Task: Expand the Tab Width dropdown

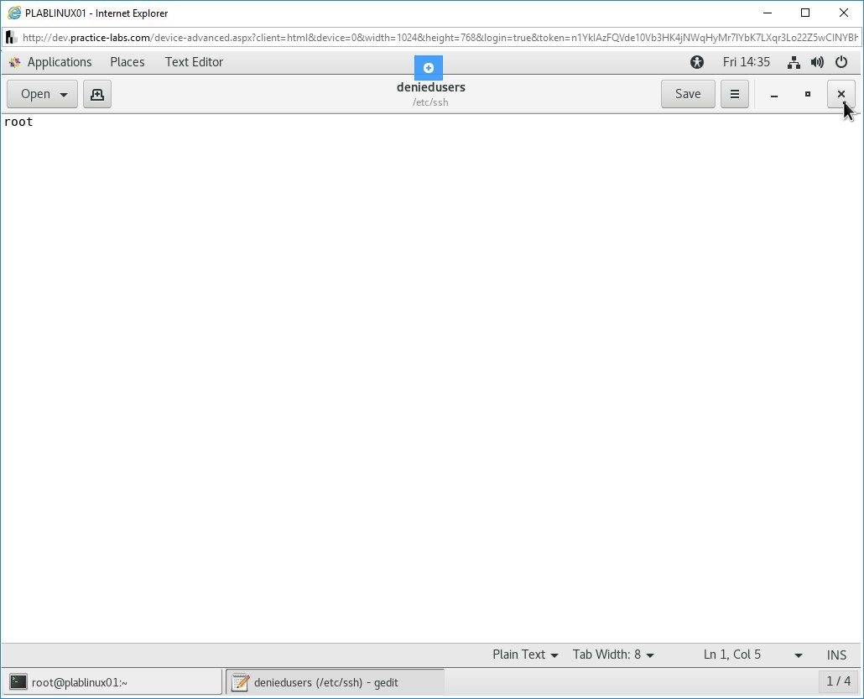Action: tap(613, 655)
